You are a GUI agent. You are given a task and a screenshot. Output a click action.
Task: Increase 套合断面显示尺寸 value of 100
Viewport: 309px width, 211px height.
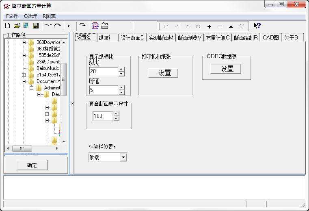pyautogui.click(x=116, y=114)
